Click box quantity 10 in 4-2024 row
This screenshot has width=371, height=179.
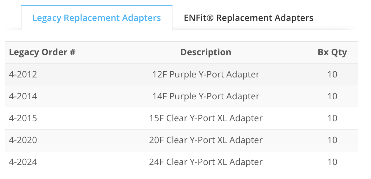pos(332,162)
